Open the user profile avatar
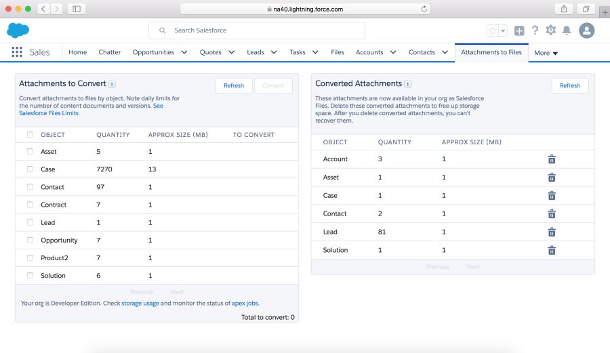The image size is (610, 353). pyautogui.click(x=587, y=30)
